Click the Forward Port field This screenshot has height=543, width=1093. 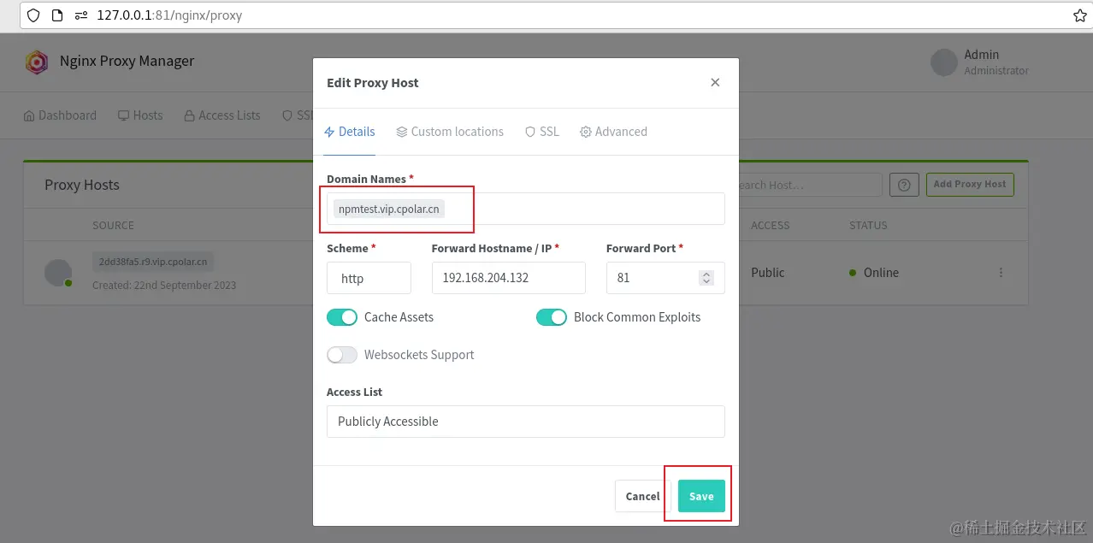665,278
